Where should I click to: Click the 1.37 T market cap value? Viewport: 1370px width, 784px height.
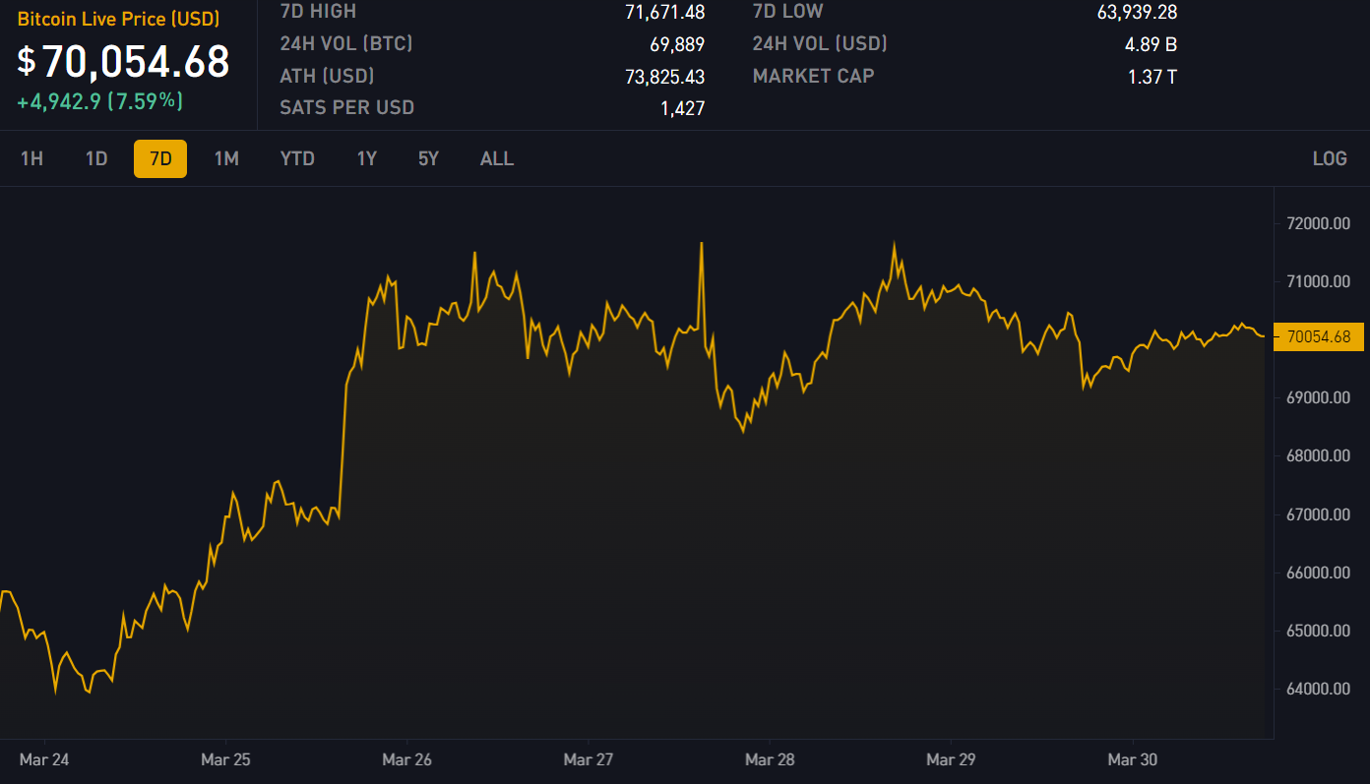click(x=1152, y=77)
